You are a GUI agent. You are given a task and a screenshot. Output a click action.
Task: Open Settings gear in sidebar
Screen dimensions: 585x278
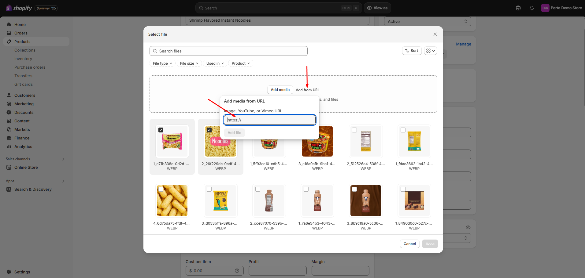(9, 272)
